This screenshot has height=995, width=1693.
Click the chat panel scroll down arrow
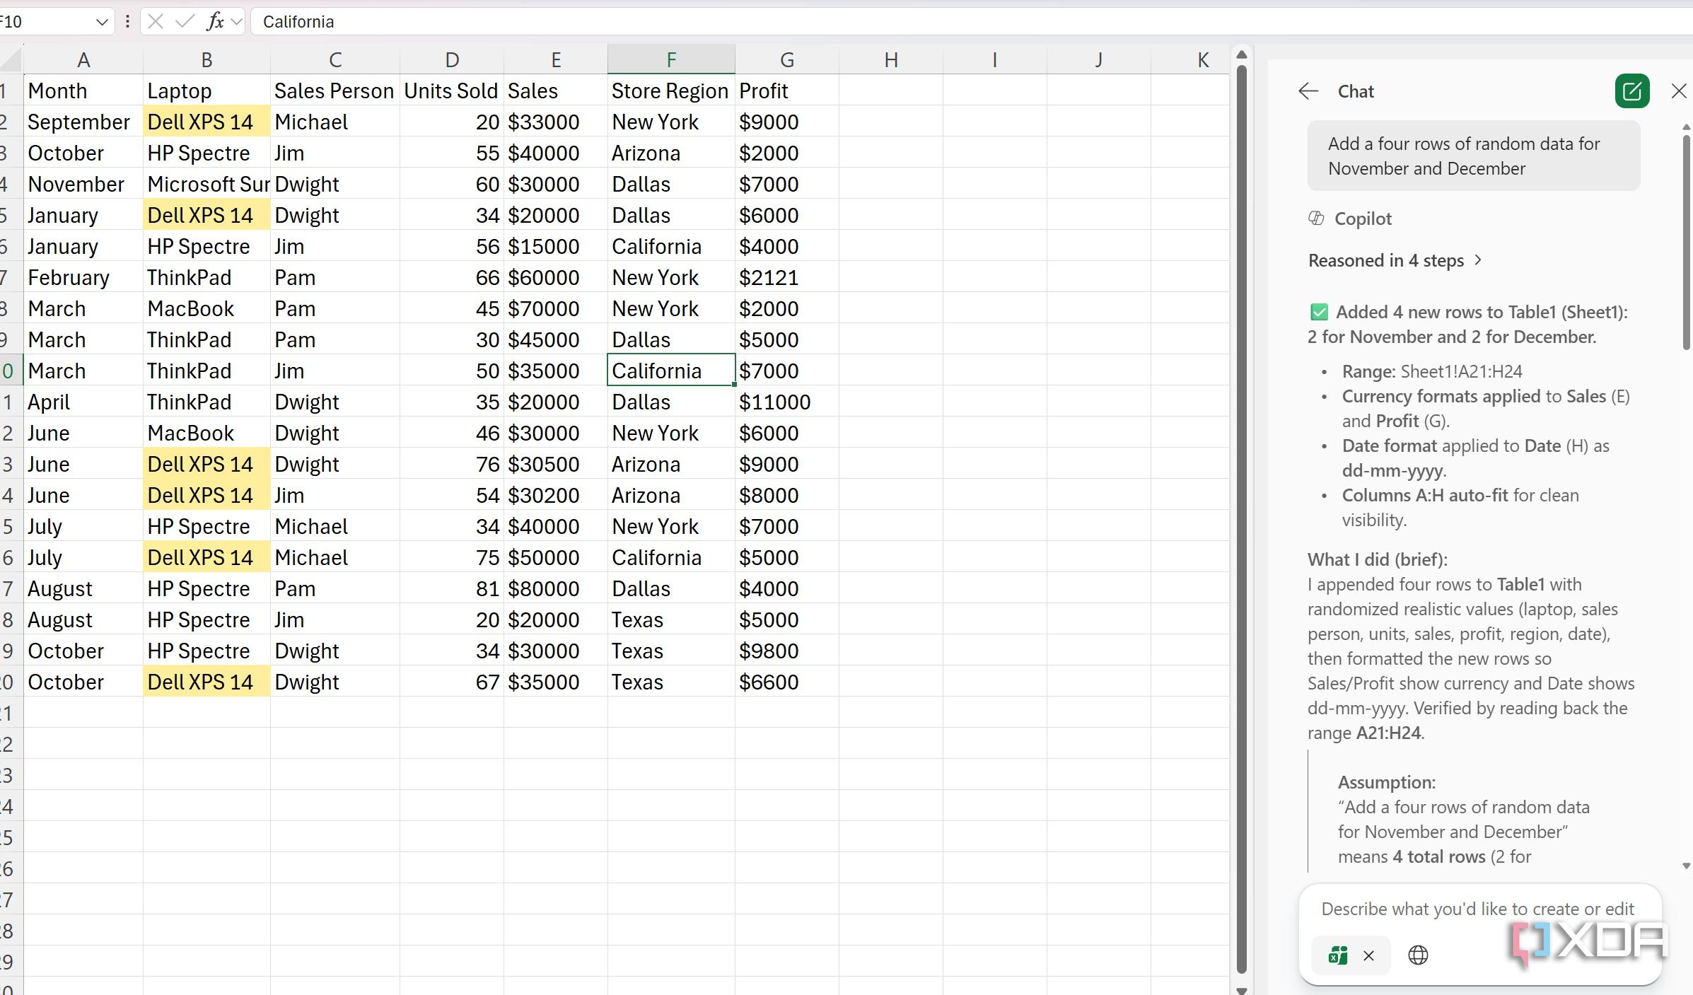(1686, 866)
